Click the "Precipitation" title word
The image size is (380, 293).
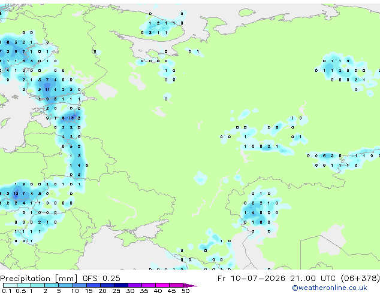25,279
